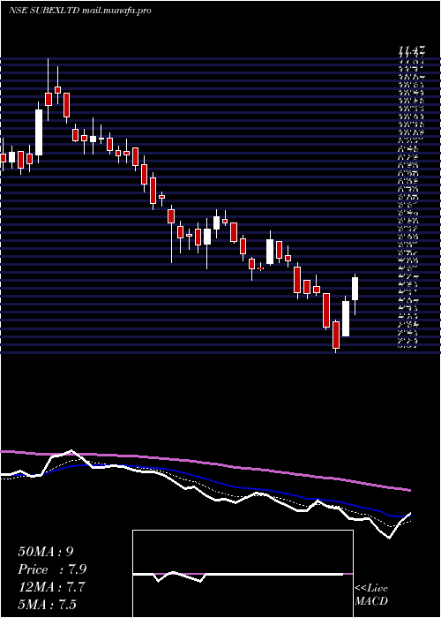Click the 12MA : 7.7 label
This screenshot has height=618, width=441.
coord(52,587)
